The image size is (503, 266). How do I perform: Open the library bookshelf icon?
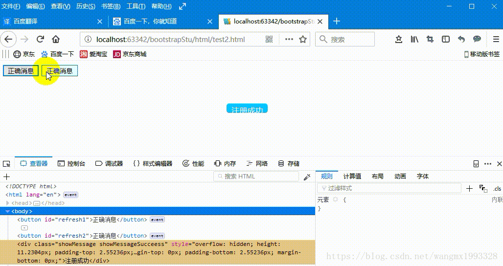point(414,39)
